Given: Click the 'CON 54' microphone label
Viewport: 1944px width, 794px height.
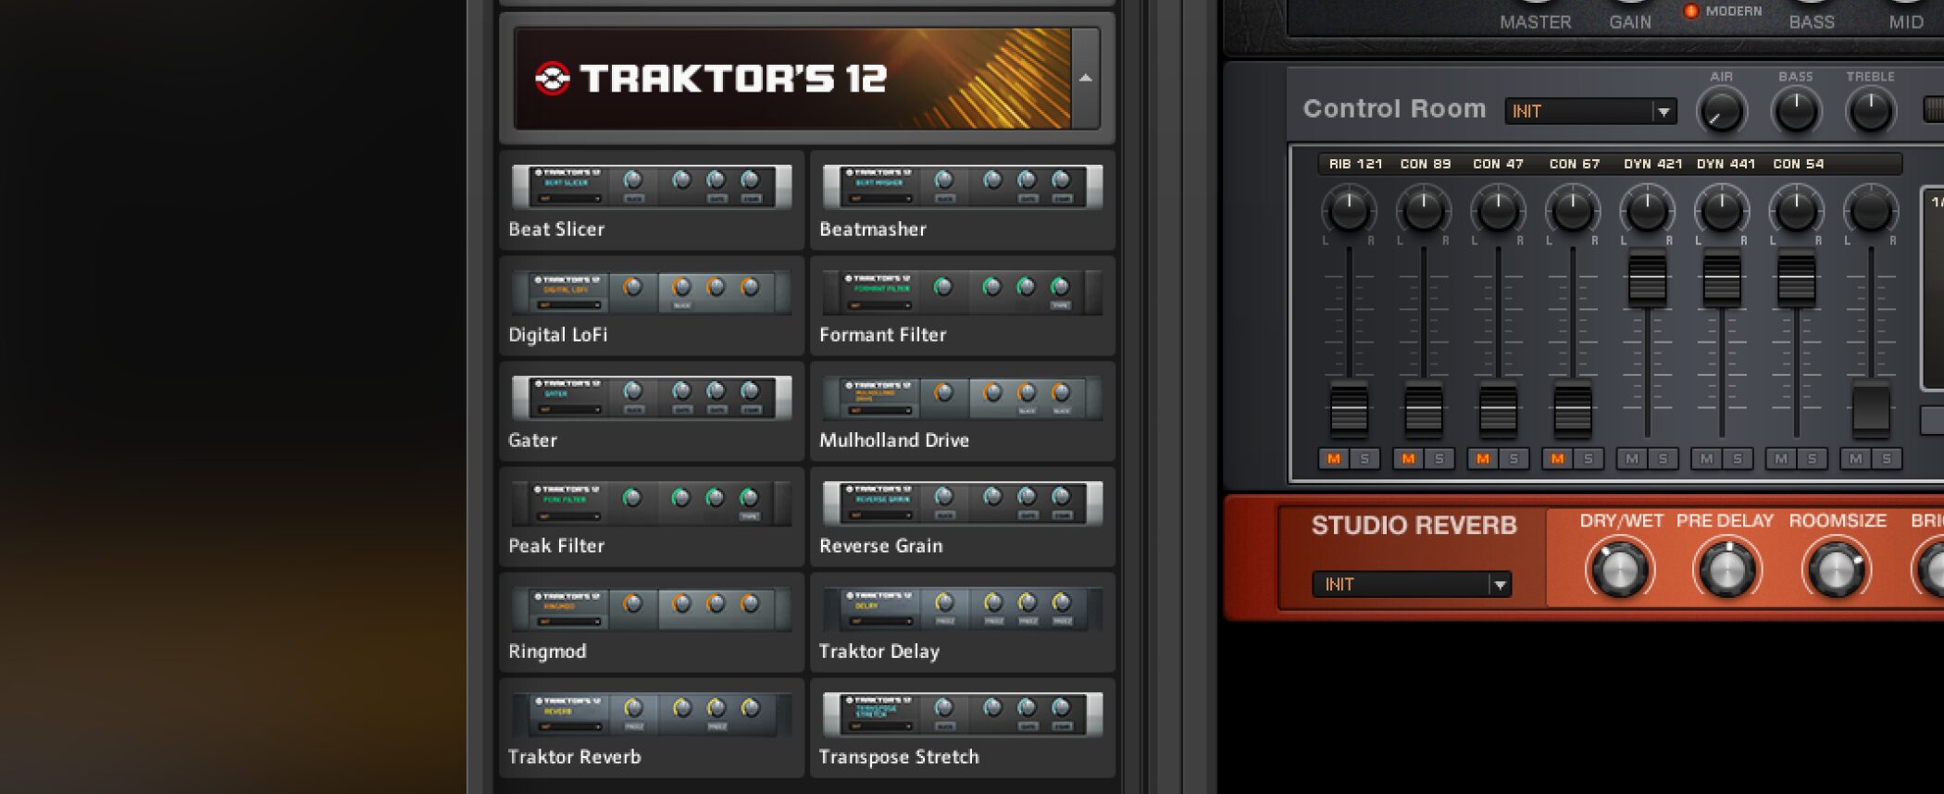Looking at the screenshot, I should [x=1799, y=164].
